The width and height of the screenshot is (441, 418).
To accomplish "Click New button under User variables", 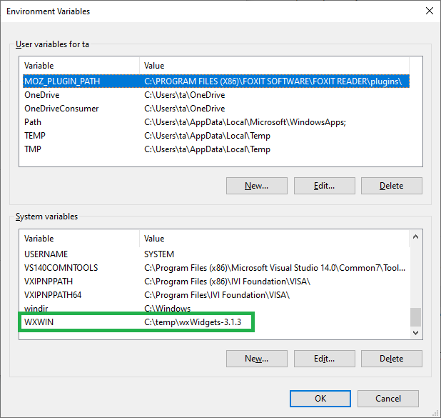I will coord(256,186).
